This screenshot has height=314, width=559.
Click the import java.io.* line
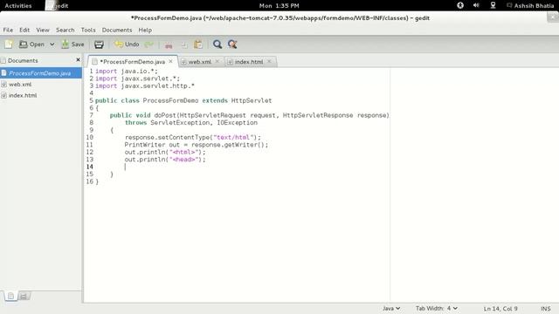pyautogui.click(x=126, y=72)
